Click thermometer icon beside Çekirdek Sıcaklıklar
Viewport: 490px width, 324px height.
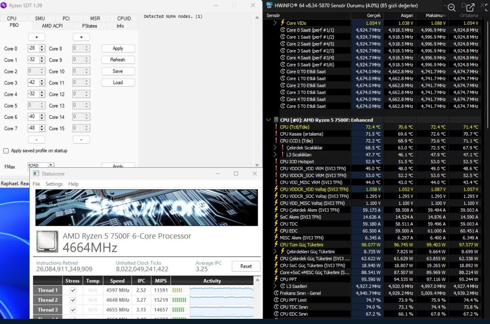point(283,148)
